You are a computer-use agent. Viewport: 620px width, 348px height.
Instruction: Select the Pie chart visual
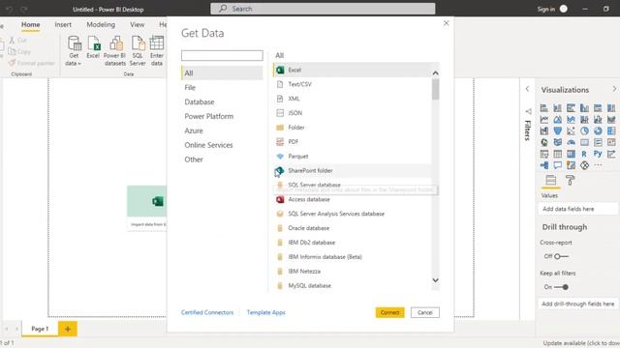pos(584,130)
